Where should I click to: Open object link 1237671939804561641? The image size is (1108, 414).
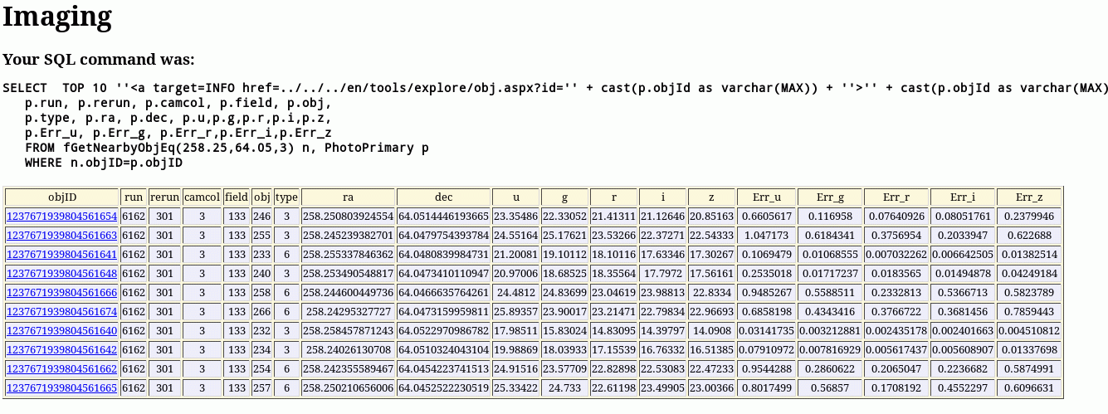pos(62,254)
